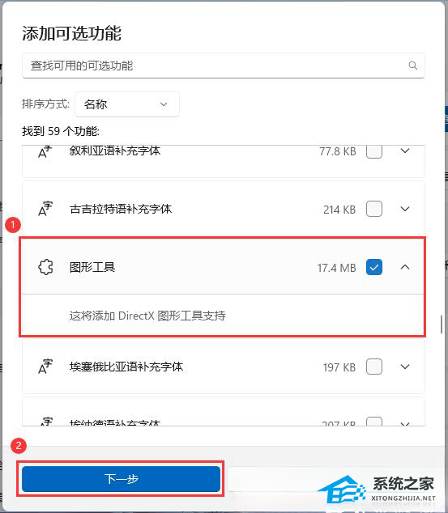This screenshot has width=448, height=513.
Task: Click the font icon beside 古吉拉特语补充字体
Action: pyautogui.click(x=45, y=209)
